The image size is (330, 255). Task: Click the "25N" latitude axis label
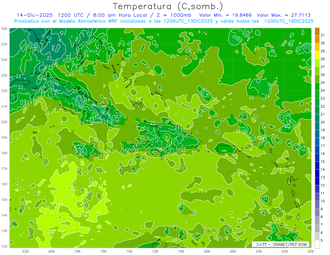(4, 44)
